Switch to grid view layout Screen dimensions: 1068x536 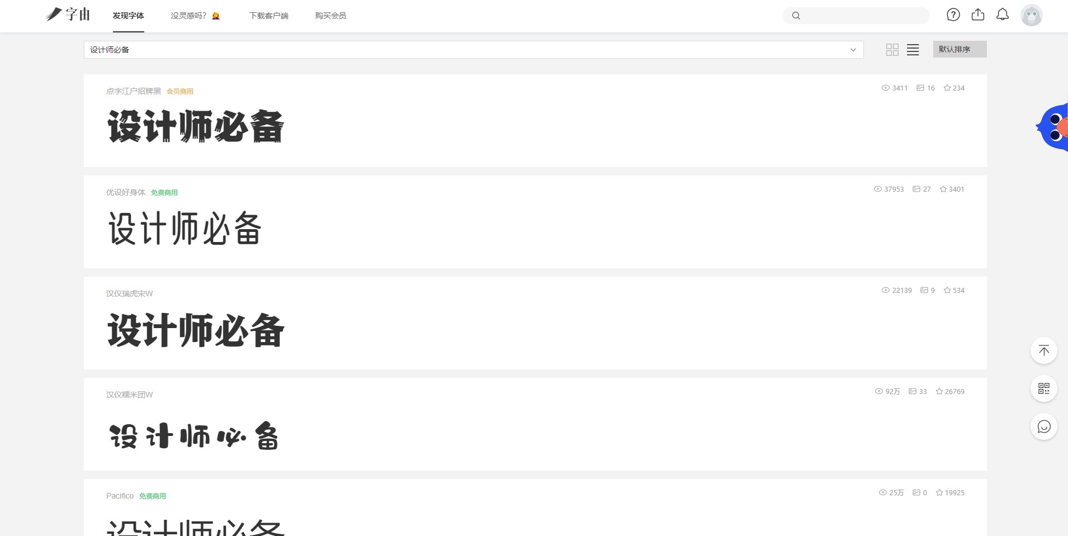tap(892, 50)
